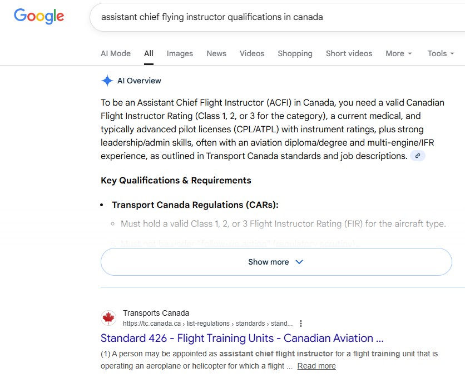This screenshot has width=465, height=378.
Task: Expand the AI Overview with Show more
Action: point(276,262)
